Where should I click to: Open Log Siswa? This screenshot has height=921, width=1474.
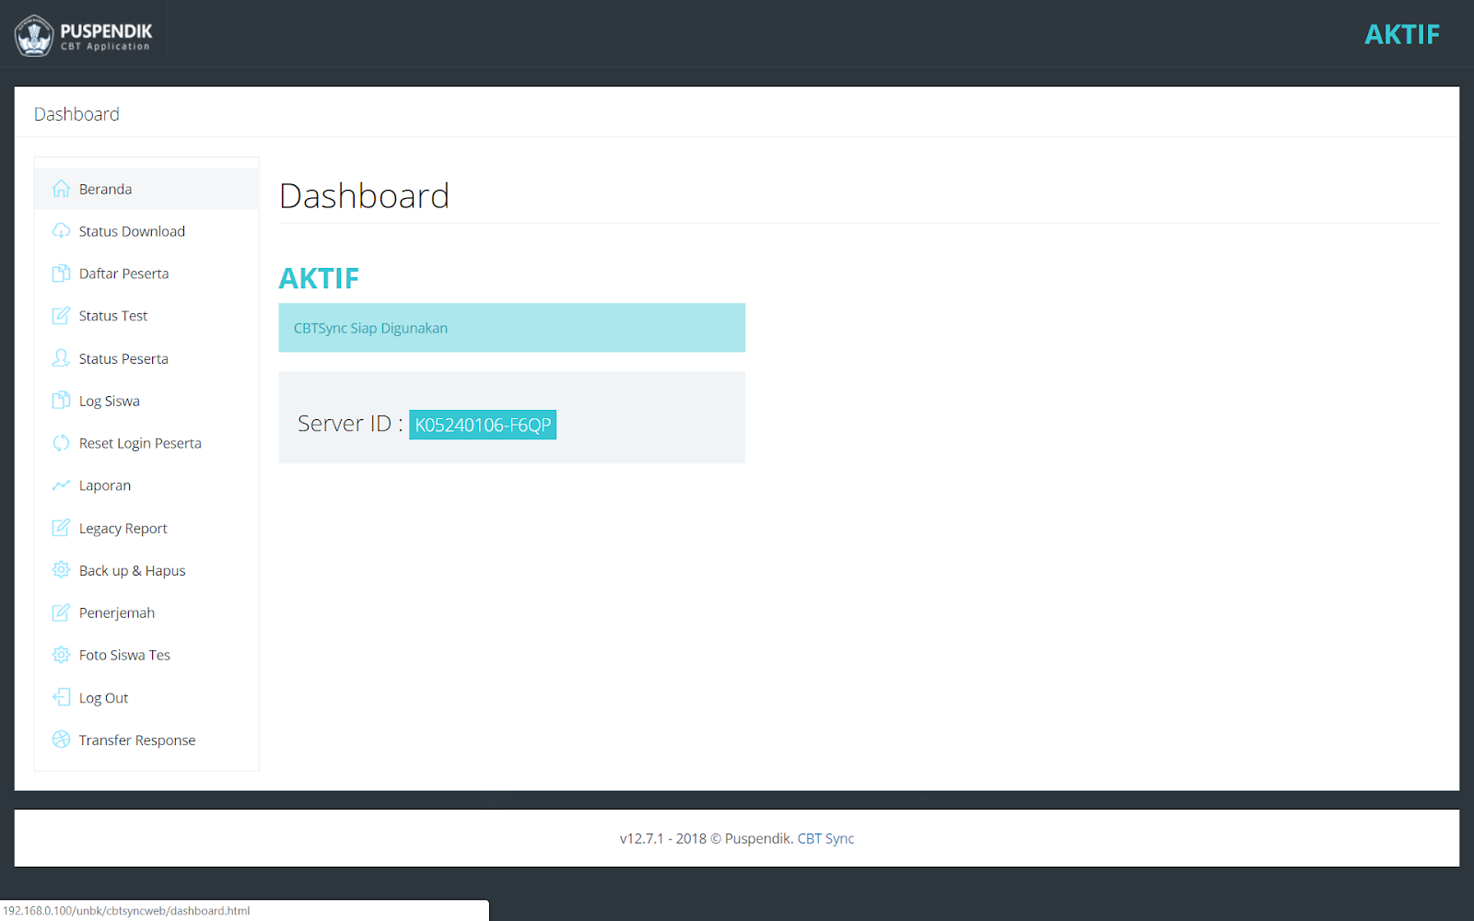[146, 401]
